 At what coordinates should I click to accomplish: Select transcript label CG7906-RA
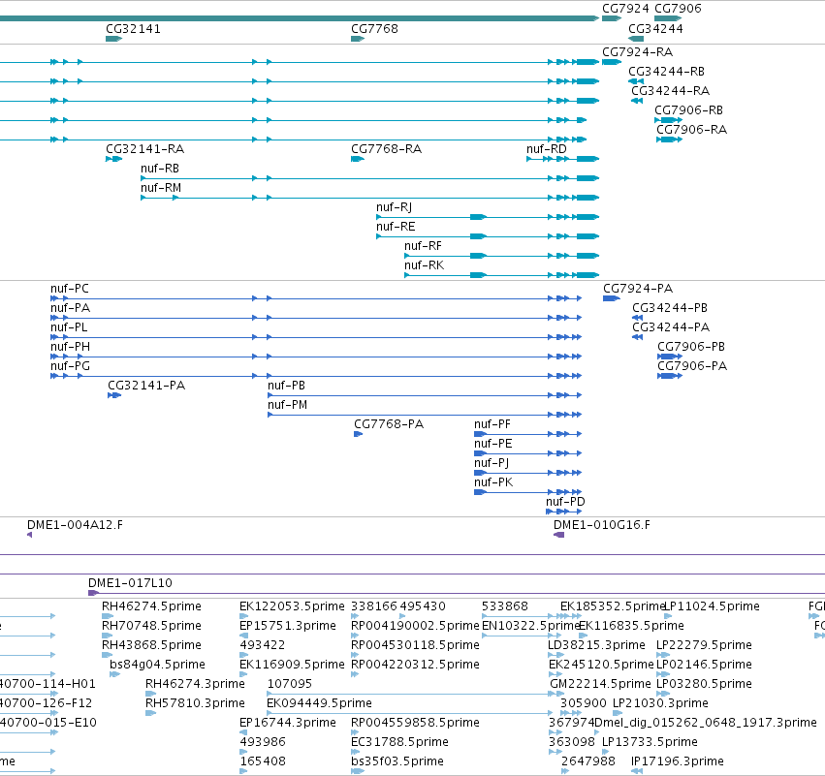coord(692,130)
